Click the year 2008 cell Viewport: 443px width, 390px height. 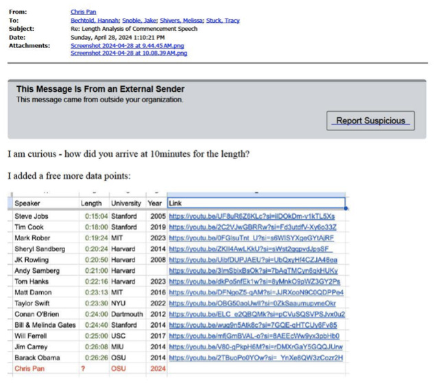(x=156, y=260)
